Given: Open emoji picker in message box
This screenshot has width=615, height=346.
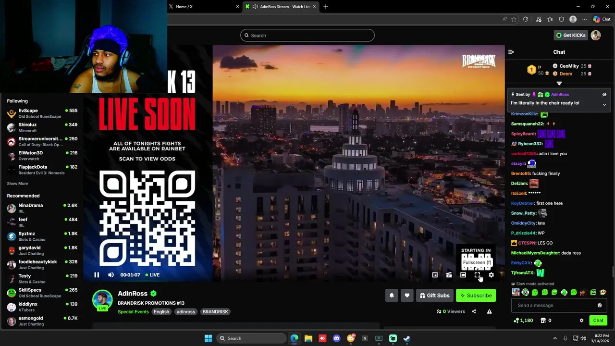Looking at the screenshot, I should tap(599, 305).
